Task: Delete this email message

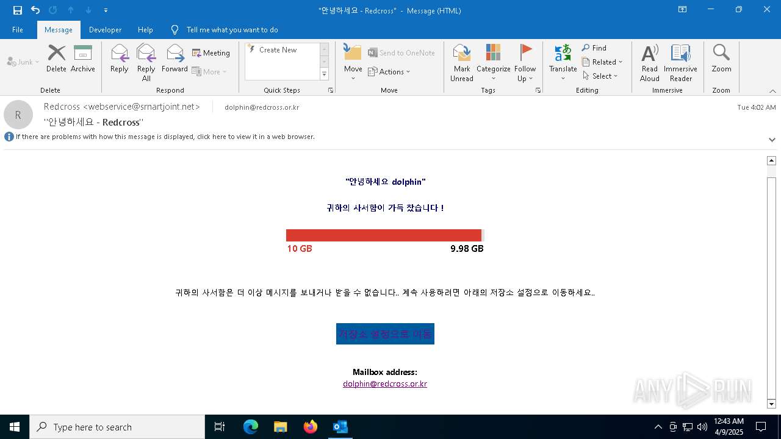Action: pyautogui.click(x=56, y=59)
